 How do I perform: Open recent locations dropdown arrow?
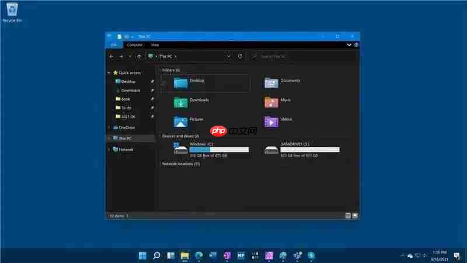(x=130, y=56)
